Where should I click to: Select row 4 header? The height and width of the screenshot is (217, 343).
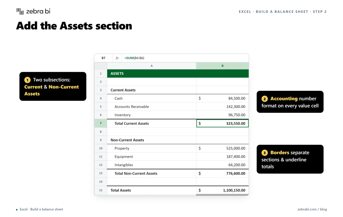click(x=101, y=98)
